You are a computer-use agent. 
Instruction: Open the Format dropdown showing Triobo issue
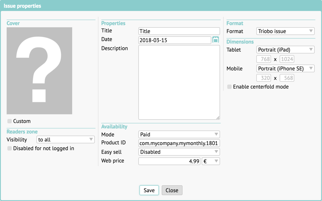(x=286, y=31)
